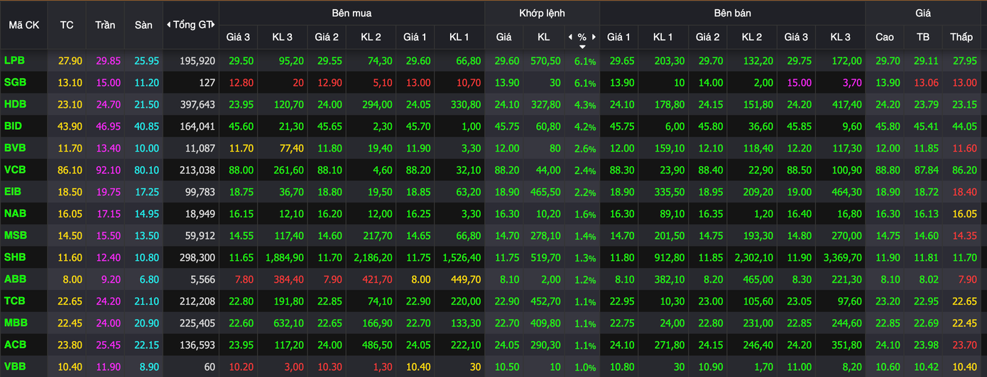Sort by Mã CK column header

click(x=23, y=25)
